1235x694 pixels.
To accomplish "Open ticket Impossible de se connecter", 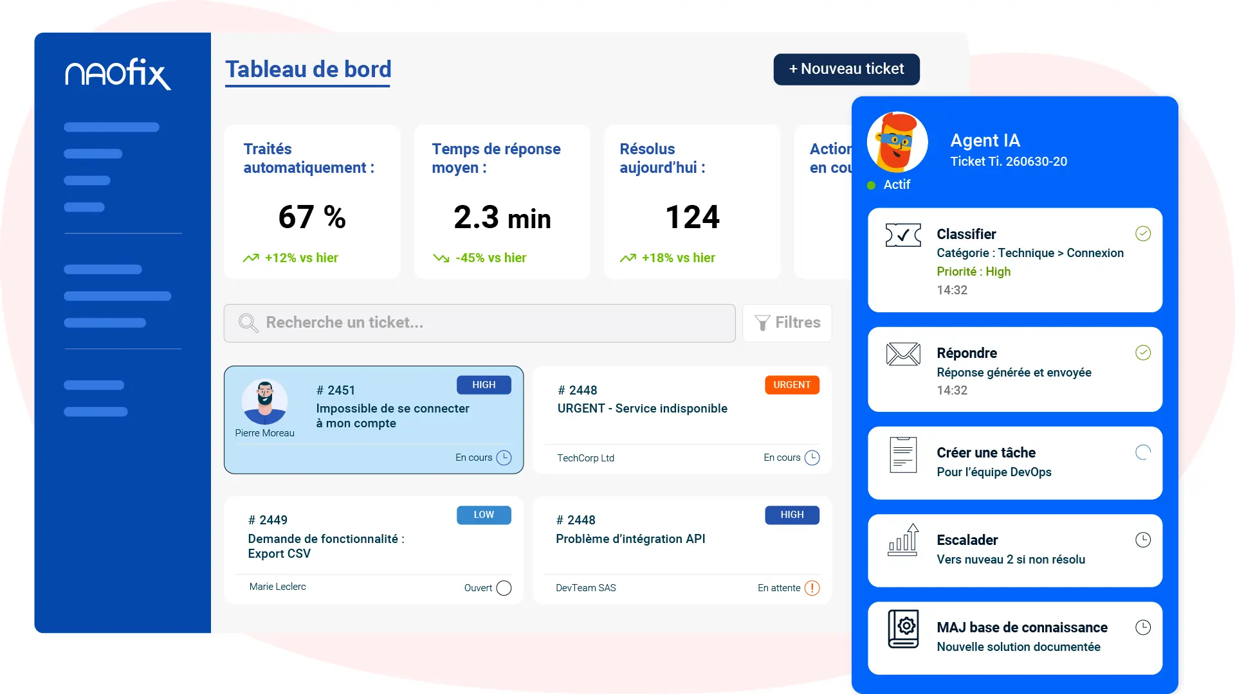I will [374, 420].
